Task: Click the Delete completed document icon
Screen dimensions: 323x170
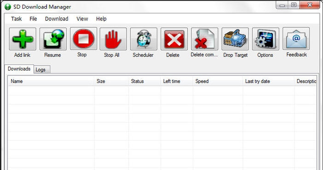Action: coord(205,39)
